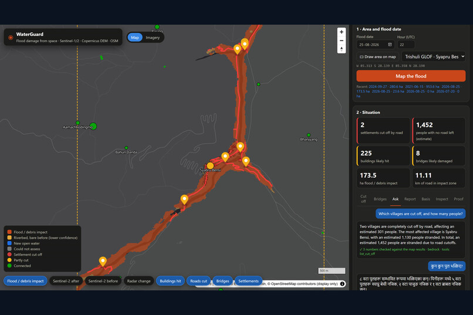Zoom in with the map plus button
The width and height of the screenshot is (473, 315).
pyautogui.click(x=341, y=32)
